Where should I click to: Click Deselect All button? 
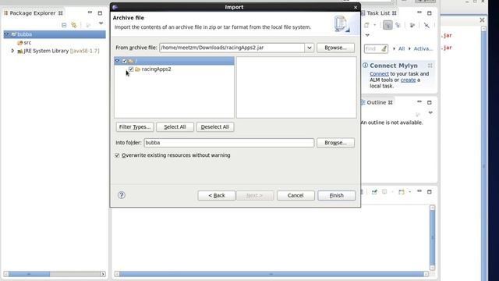215,126
